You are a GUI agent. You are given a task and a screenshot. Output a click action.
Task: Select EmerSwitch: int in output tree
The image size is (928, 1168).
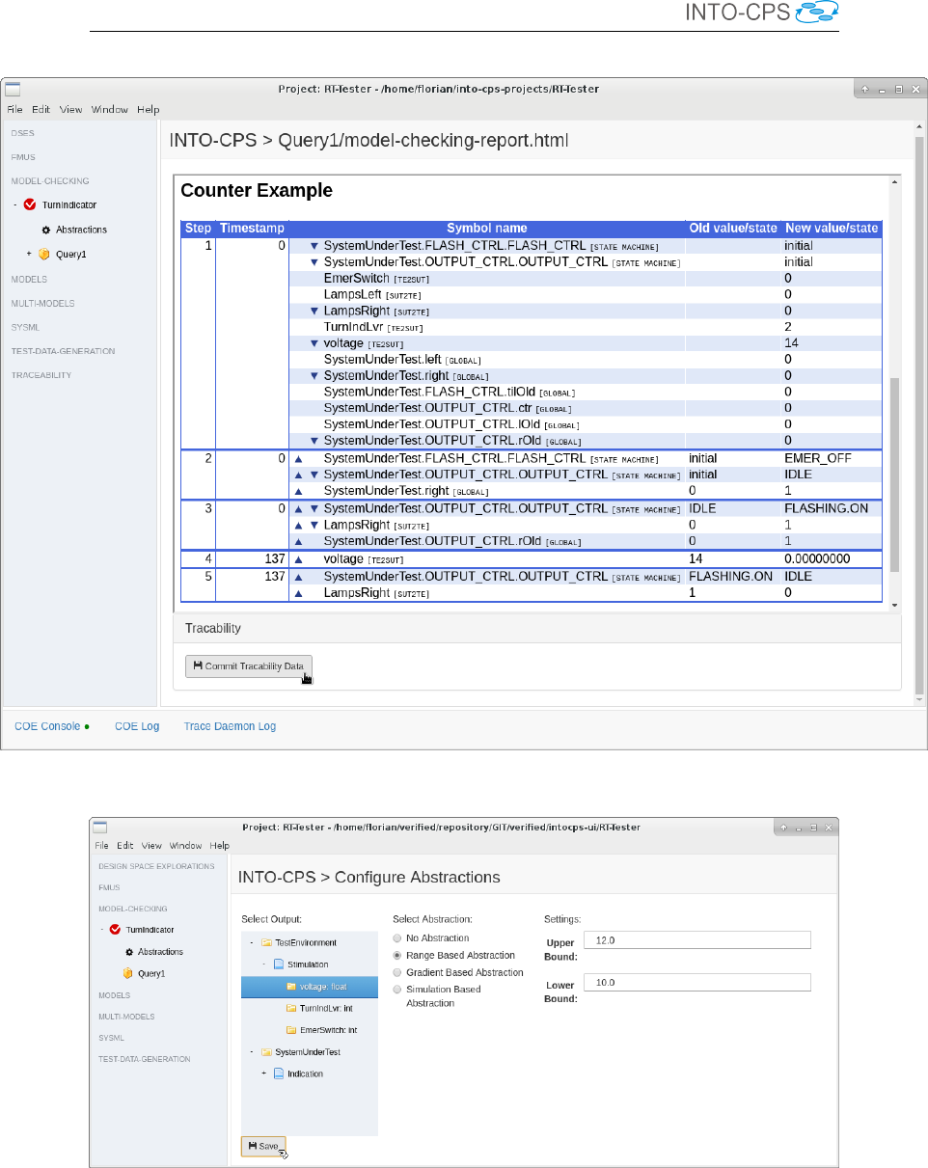coord(329,1030)
